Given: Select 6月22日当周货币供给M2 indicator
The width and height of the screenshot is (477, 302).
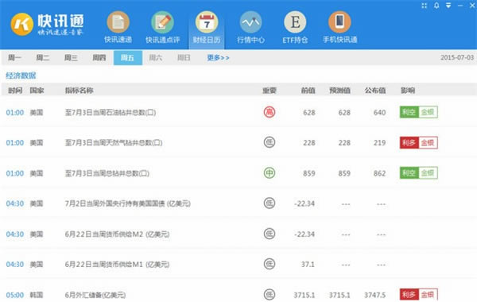Looking at the screenshot, I should [x=117, y=234].
